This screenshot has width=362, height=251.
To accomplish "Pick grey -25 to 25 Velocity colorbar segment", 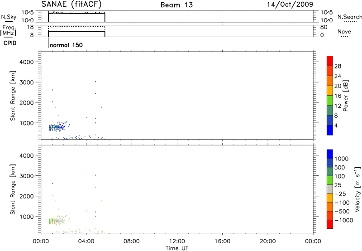I will pyautogui.click(x=330, y=189).
